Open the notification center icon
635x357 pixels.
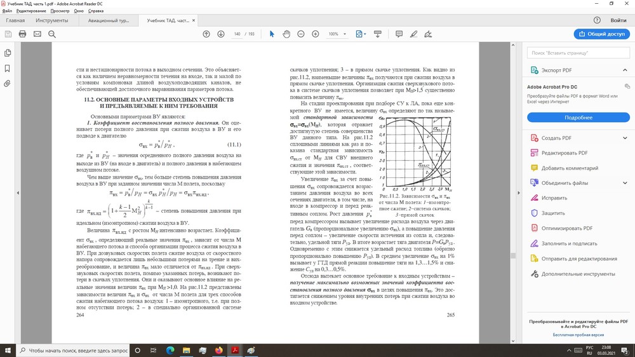point(625,351)
